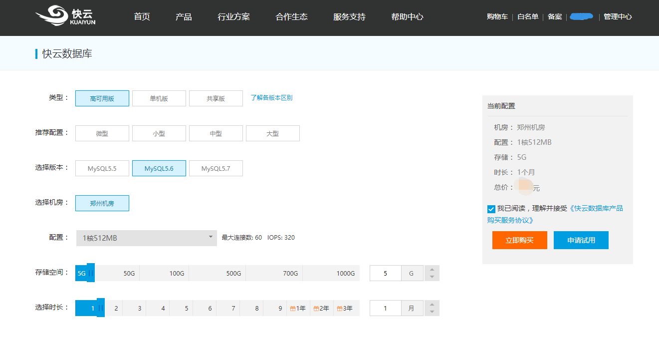
Task: Open the 产品 navigation menu
Action: pyautogui.click(x=184, y=17)
